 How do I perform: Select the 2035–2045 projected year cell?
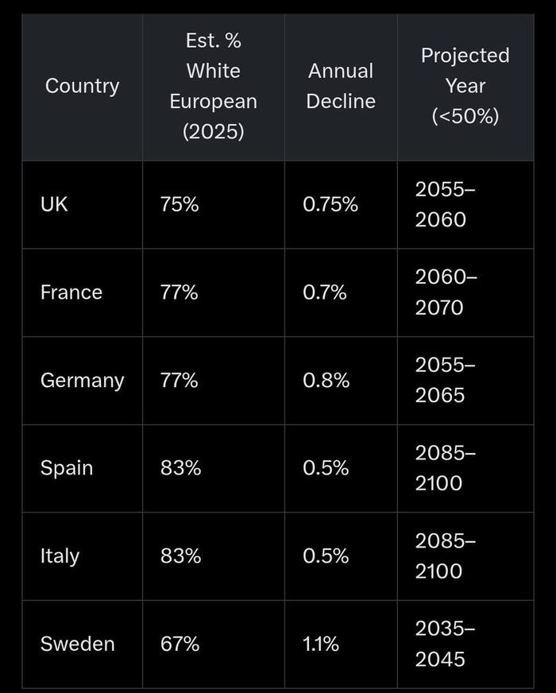coord(445,644)
